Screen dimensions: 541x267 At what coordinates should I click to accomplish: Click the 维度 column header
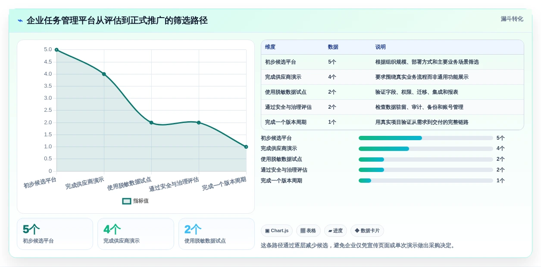[x=270, y=47]
